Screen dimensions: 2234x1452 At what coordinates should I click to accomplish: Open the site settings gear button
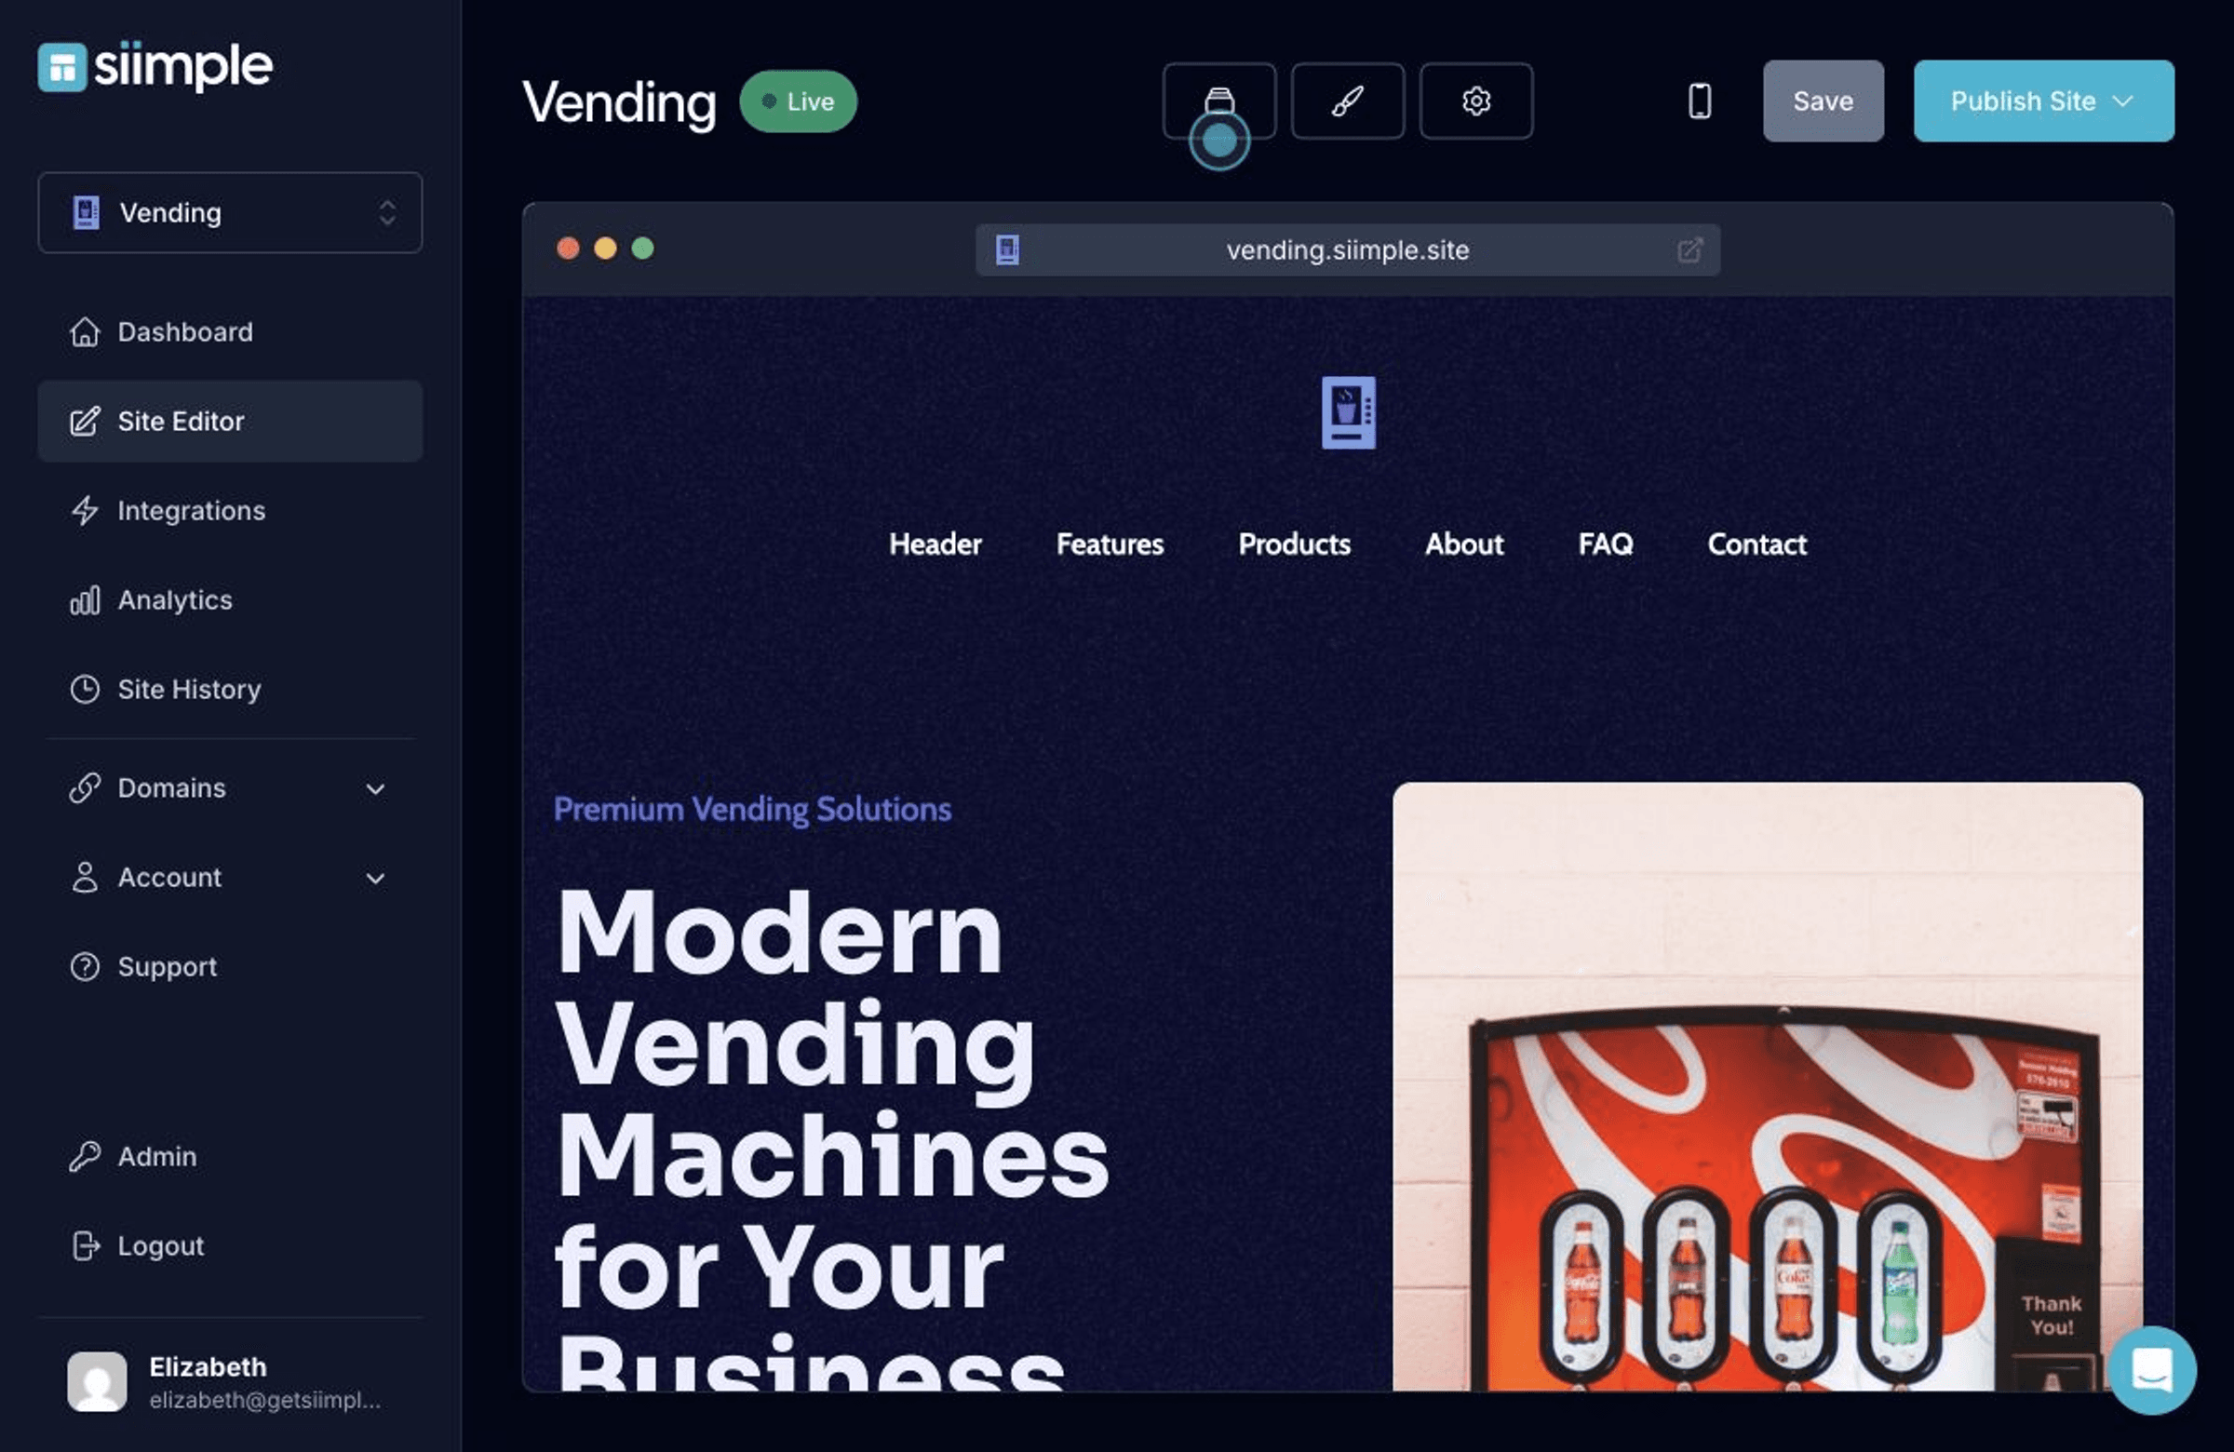[1475, 101]
